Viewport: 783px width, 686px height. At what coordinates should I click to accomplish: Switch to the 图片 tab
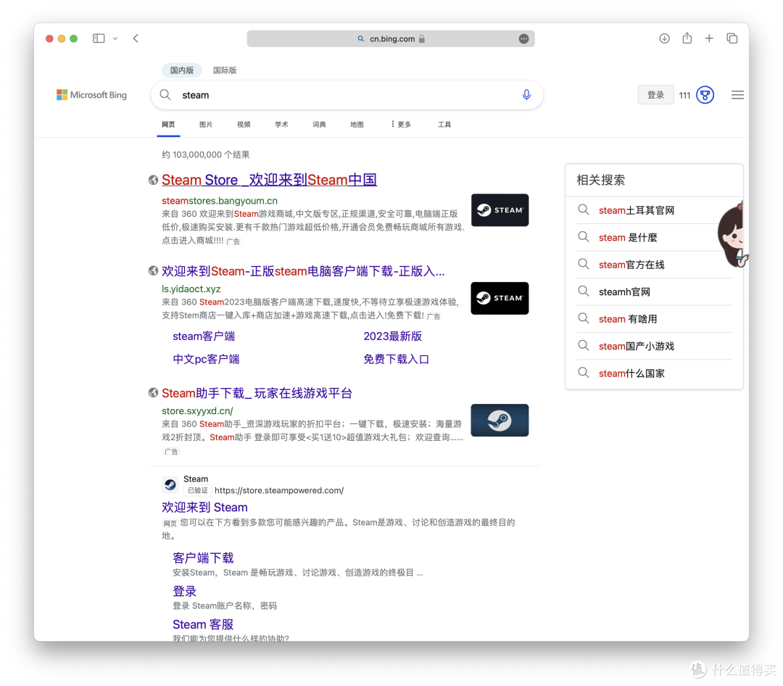(x=206, y=125)
